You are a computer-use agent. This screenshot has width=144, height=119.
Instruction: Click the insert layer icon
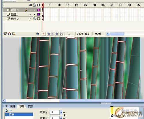(5, 34)
